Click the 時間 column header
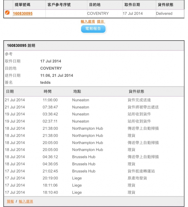 coord(48,91)
